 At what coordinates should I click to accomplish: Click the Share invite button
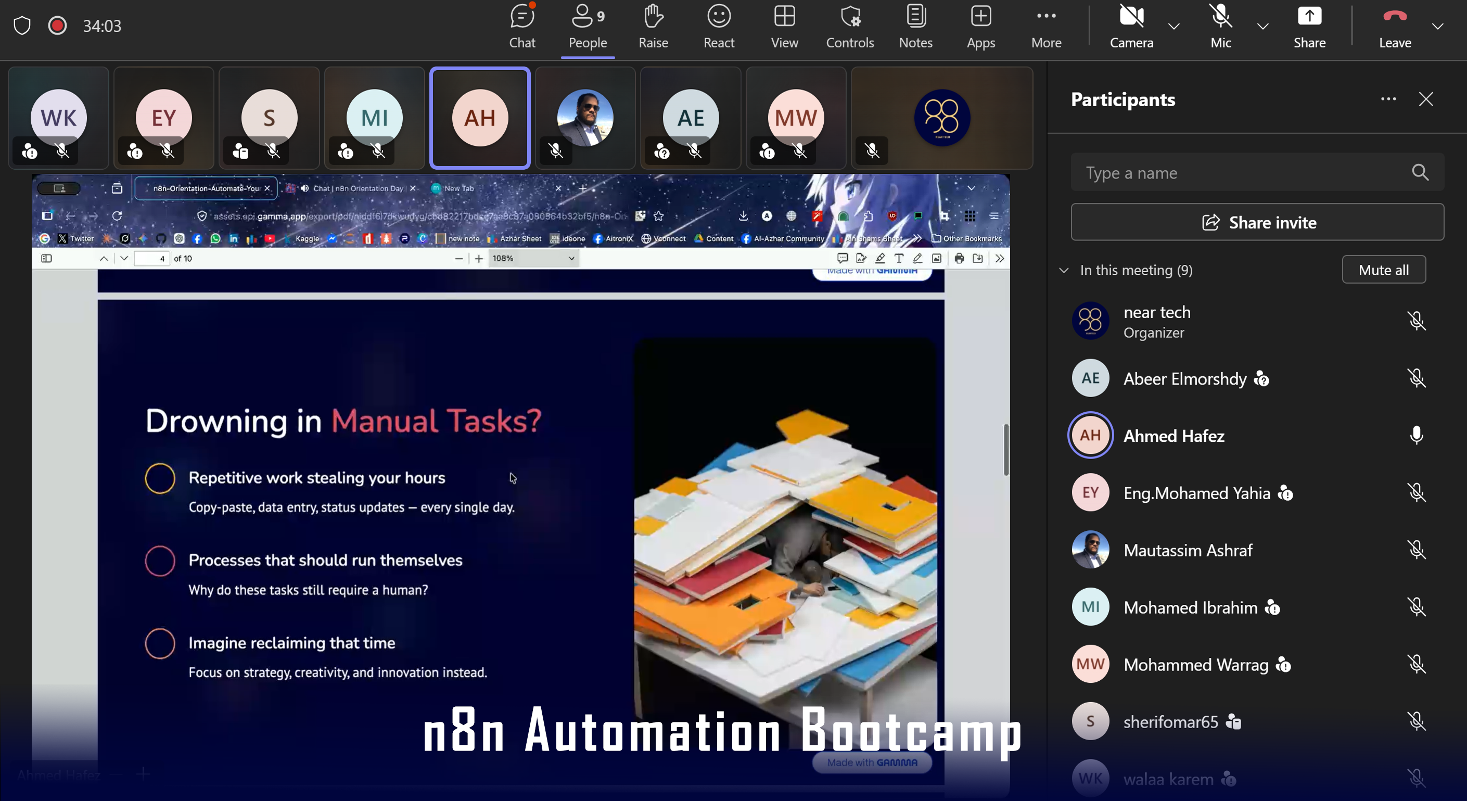[x=1257, y=222]
